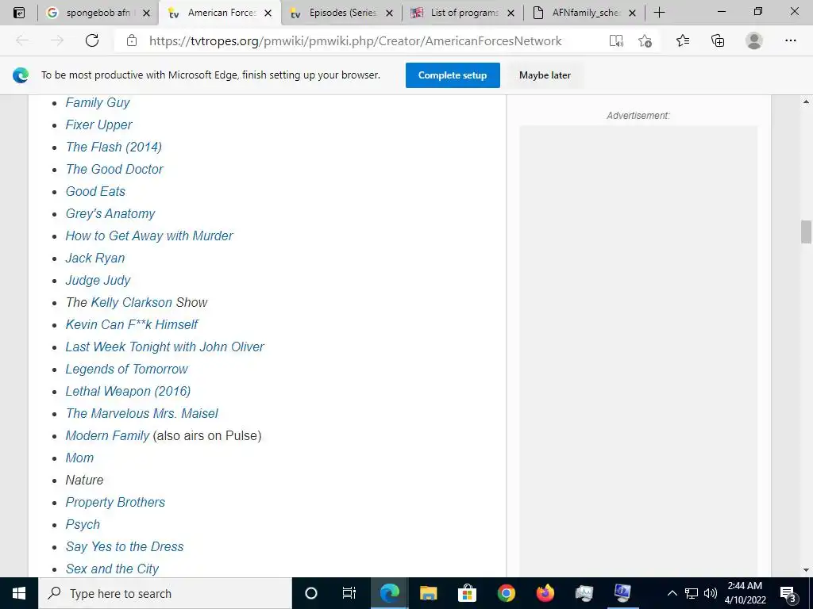This screenshot has height=609, width=813.
Task: Open the Property Brothers link
Action: [115, 502]
